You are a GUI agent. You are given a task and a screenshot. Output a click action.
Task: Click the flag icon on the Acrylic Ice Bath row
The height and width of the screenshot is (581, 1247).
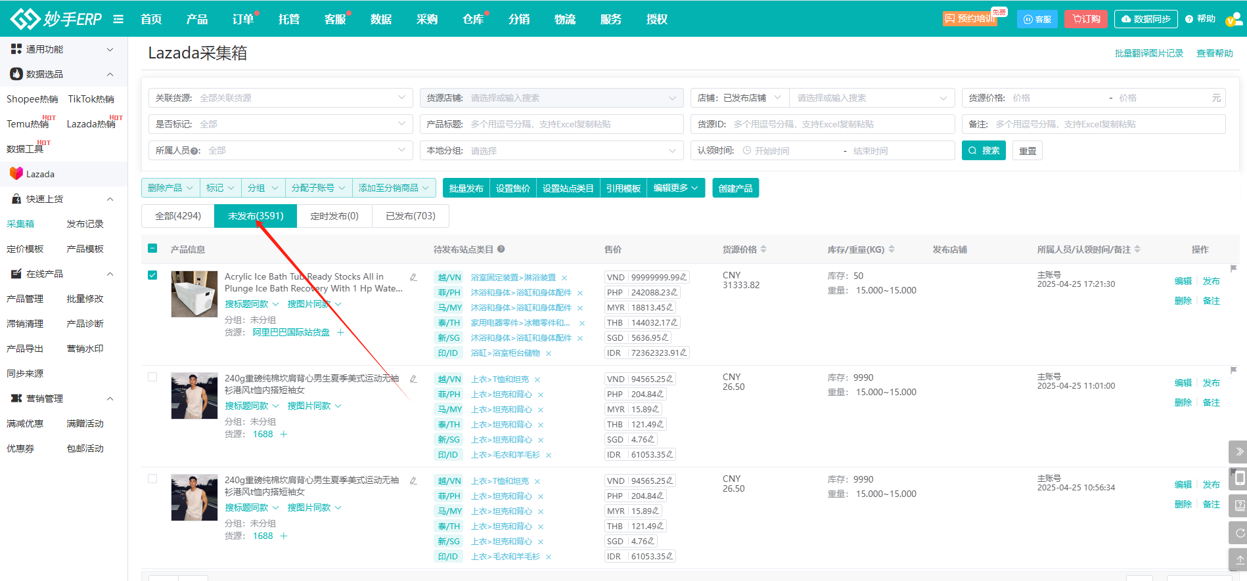pyautogui.click(x=1233, y=269)
